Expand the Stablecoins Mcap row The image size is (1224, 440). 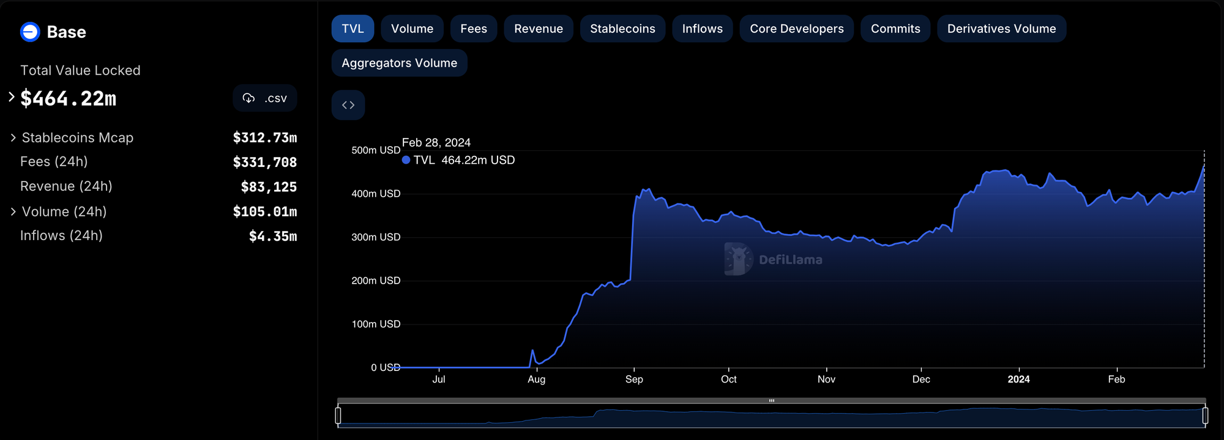point(13,138)
